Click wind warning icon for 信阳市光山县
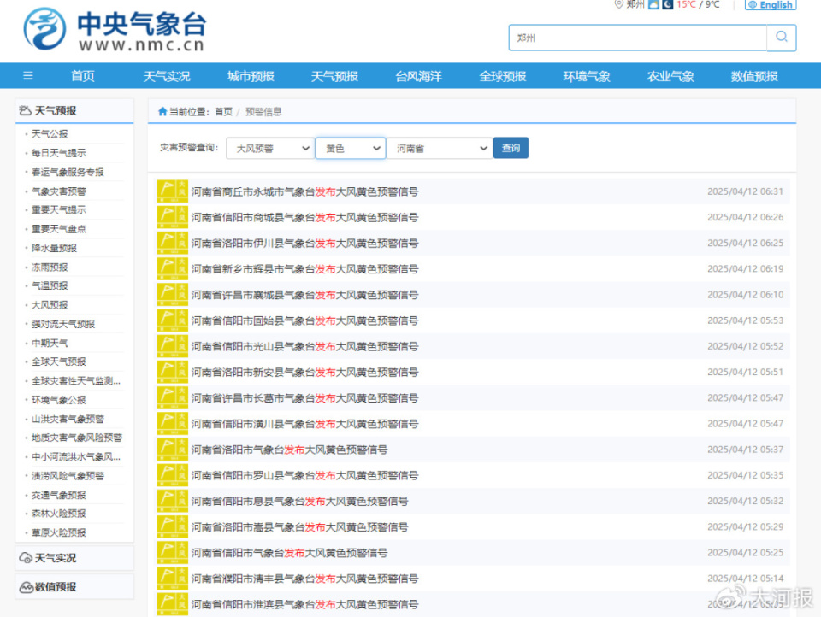 [172, 346]
